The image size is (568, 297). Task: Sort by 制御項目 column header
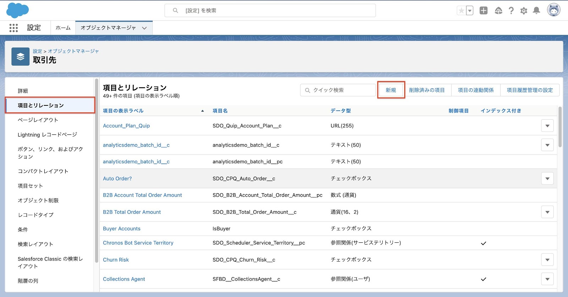459,111
